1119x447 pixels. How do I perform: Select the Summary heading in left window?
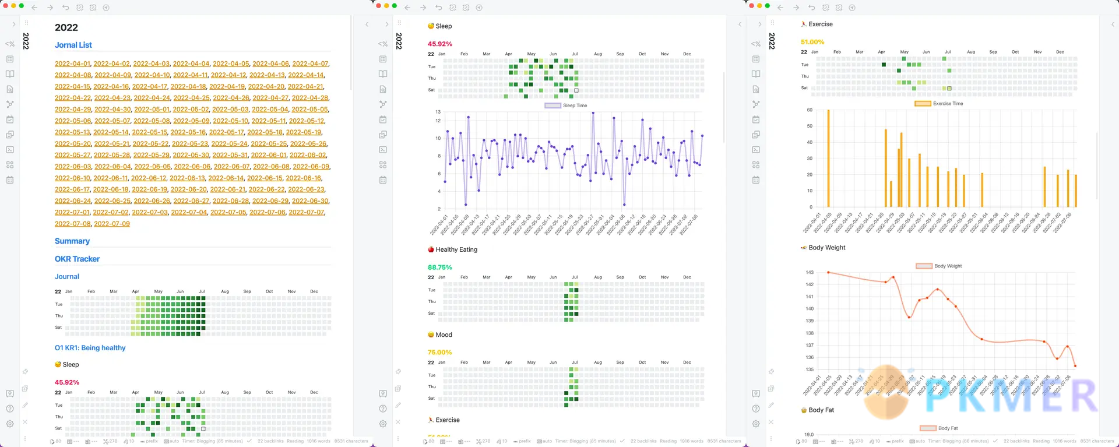coord(72,241)
